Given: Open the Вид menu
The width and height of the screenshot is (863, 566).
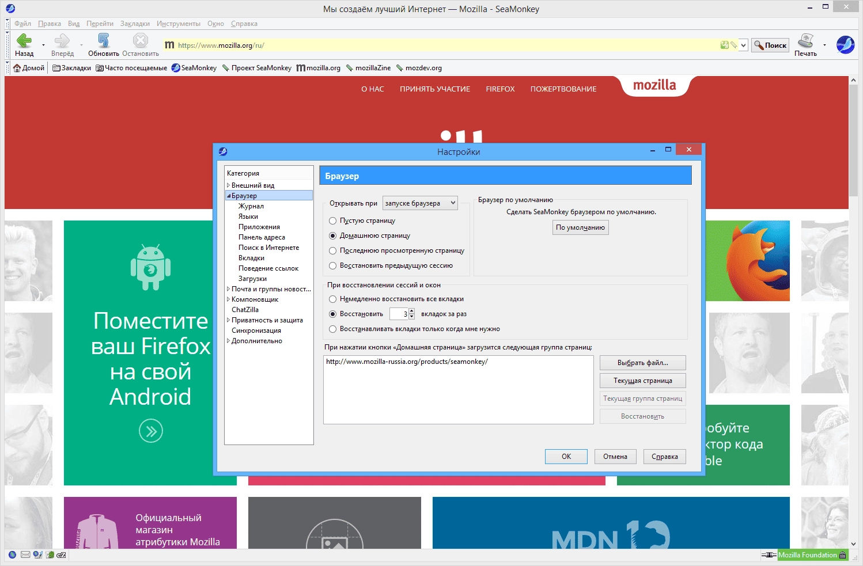Looking at the screenshot, I should point(74,24).
